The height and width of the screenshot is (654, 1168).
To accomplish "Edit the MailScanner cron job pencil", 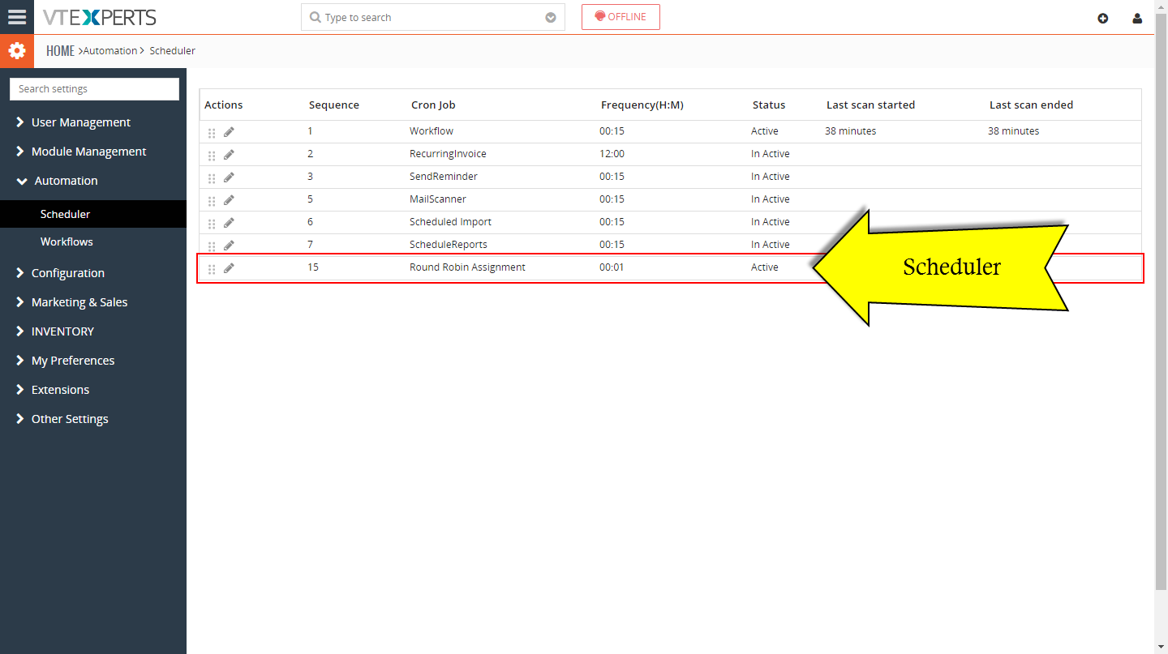I will [x=229, y=199].
